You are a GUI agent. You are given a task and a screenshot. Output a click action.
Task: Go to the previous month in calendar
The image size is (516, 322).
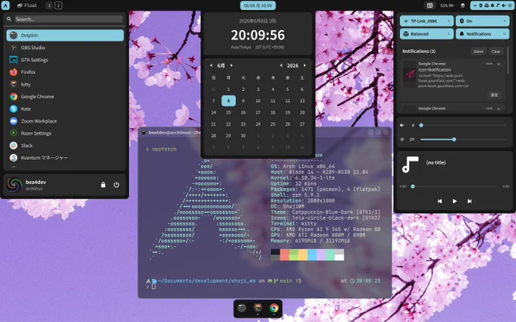211,65
